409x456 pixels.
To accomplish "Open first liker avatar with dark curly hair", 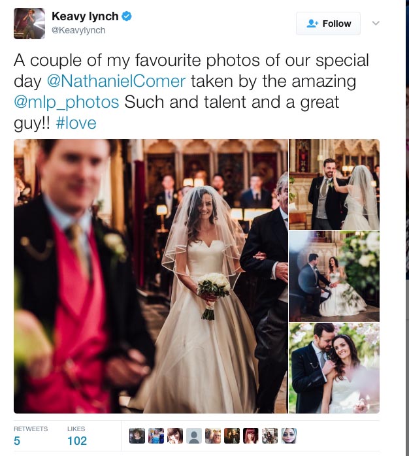I will [137, 436].
